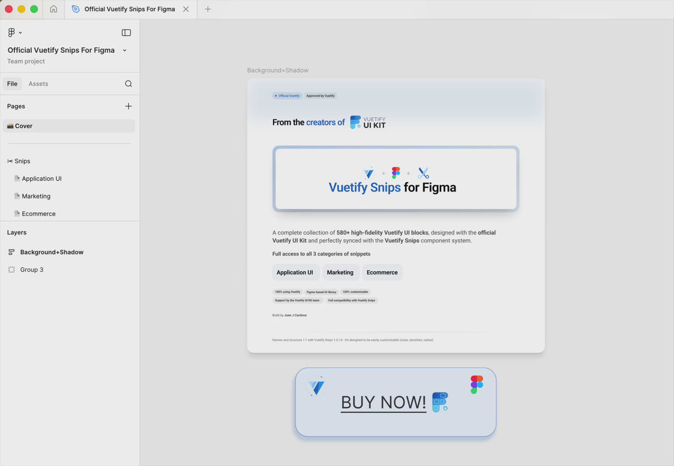Click the From the creators of heading
Viewport: 674px width, 466px height.
(308, 122)
